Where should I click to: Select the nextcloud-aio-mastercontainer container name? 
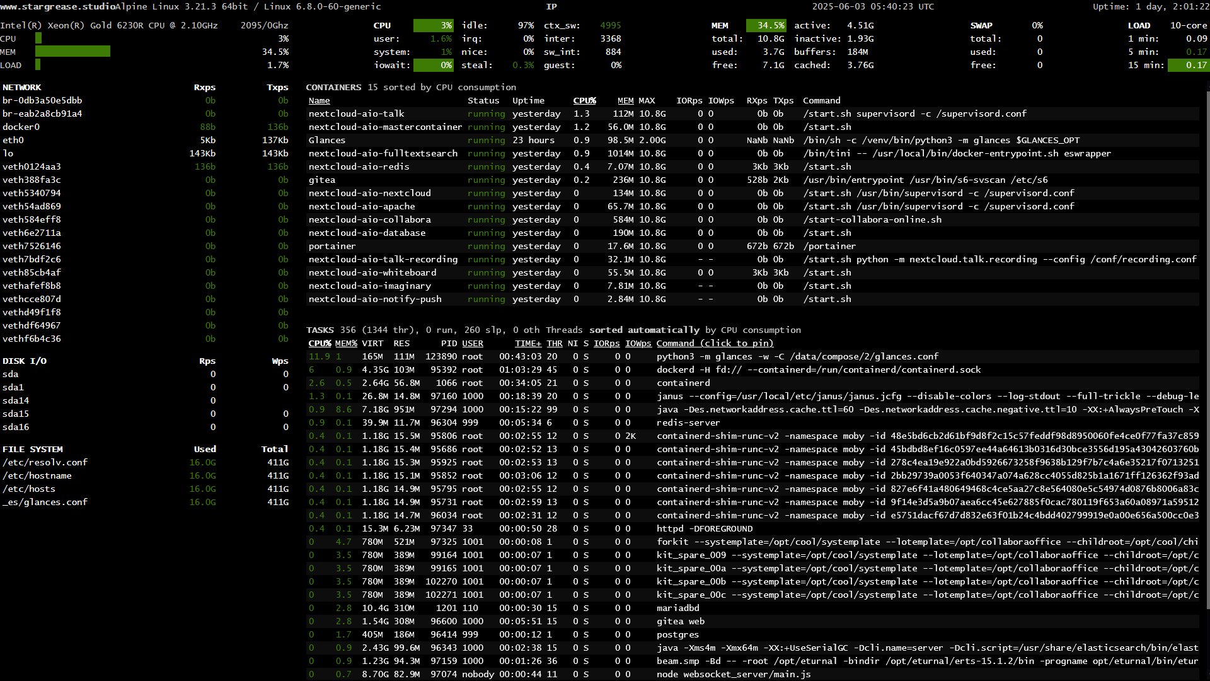(x=385, y=127)
